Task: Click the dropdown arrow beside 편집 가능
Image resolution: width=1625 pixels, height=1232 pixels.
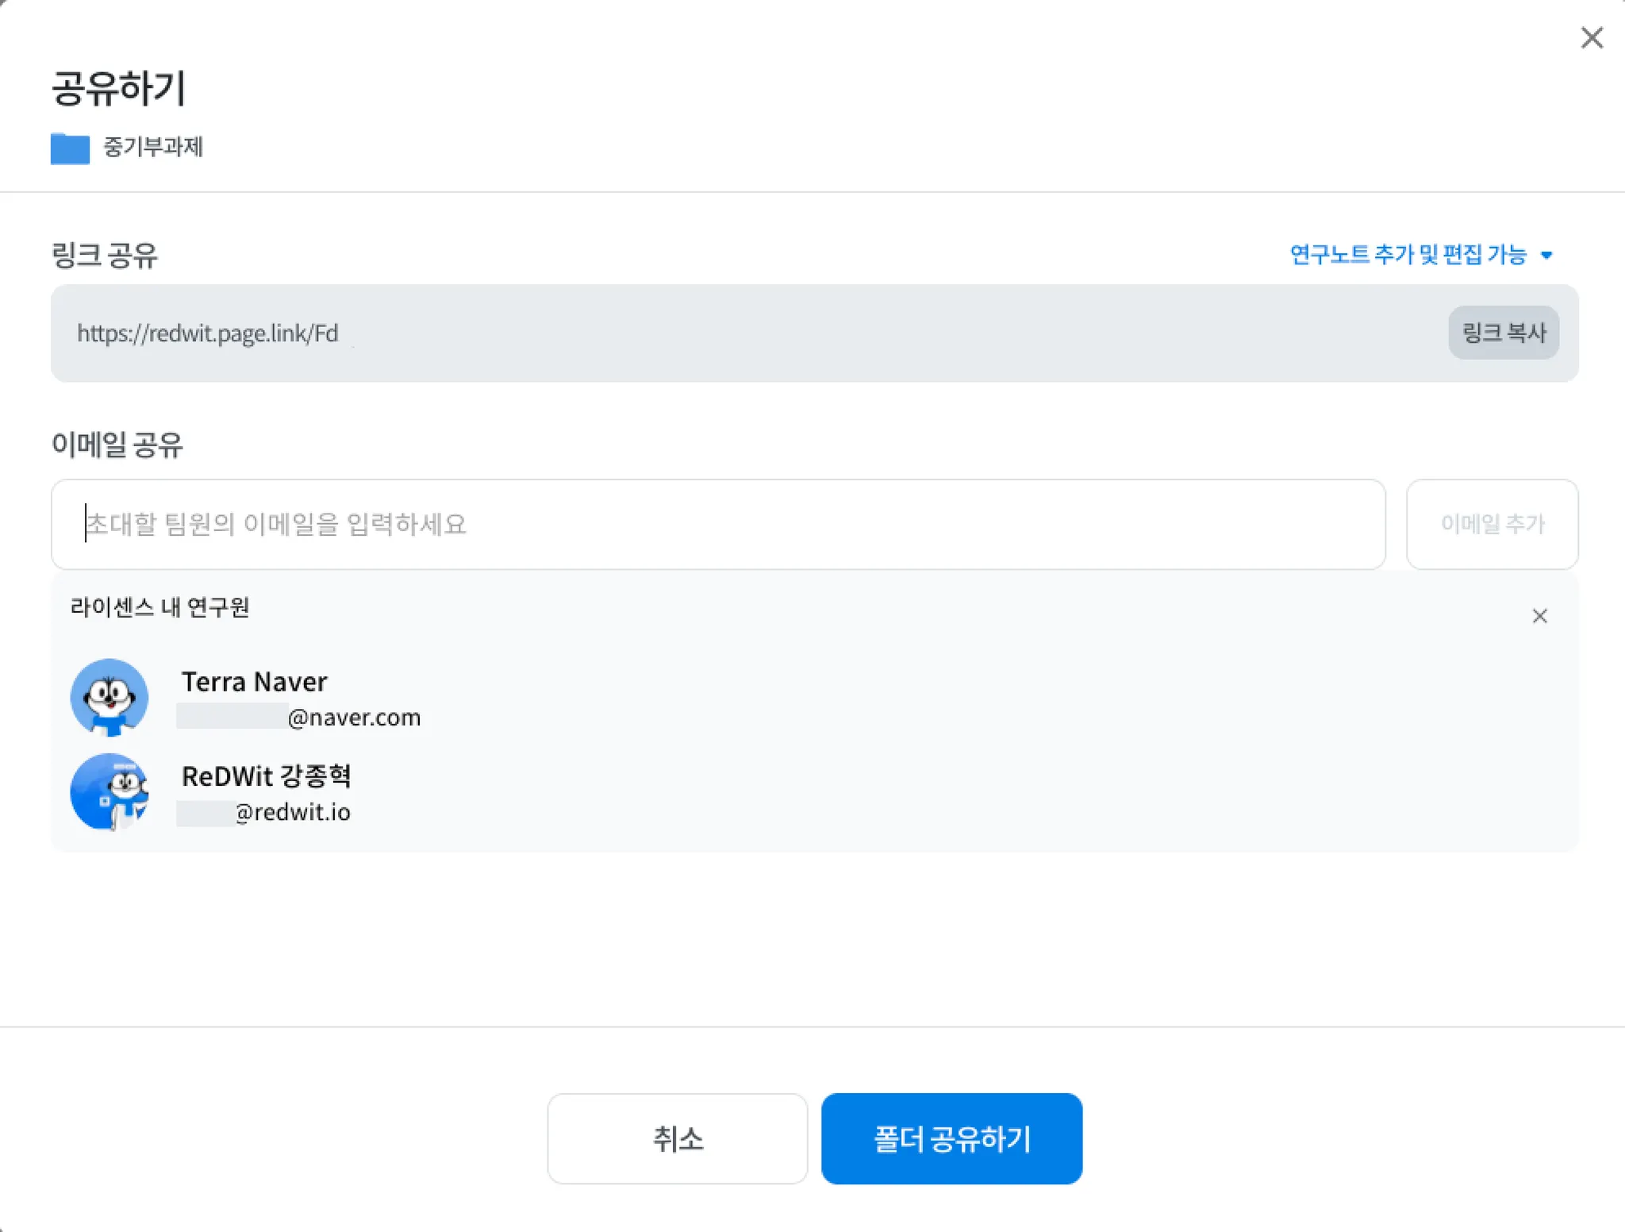Action: (x=1546, y=256)
